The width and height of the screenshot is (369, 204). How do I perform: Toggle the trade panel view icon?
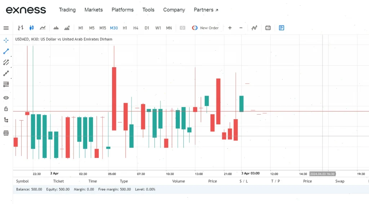281,28
